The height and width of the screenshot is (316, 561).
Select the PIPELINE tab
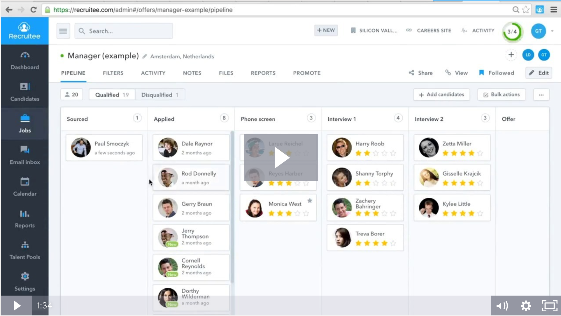[x=73, y=73]
